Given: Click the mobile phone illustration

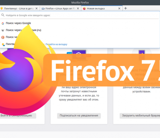Looking at the screenshot, I should point(142,55).
